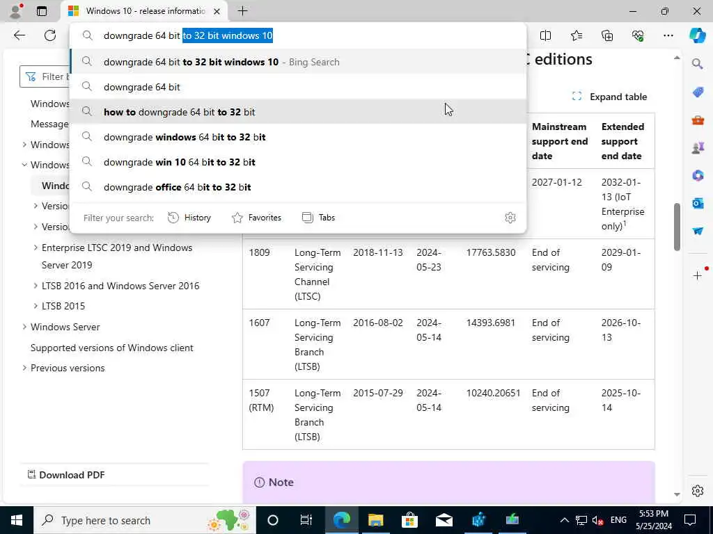Click table cell 17763.5830
The width and height of the screenshot is (713, 534).
(491, 252)
